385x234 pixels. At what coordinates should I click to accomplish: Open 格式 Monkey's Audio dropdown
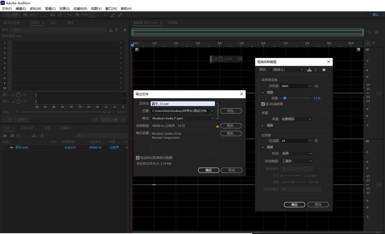[183, 118]
